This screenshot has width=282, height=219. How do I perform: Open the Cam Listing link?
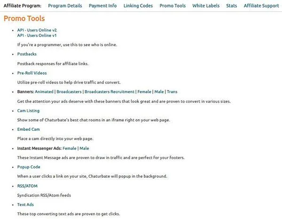tap(28, 111)
